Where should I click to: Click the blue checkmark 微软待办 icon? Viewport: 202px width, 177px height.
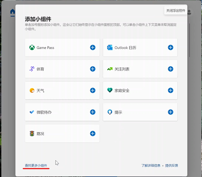(32, 112)
